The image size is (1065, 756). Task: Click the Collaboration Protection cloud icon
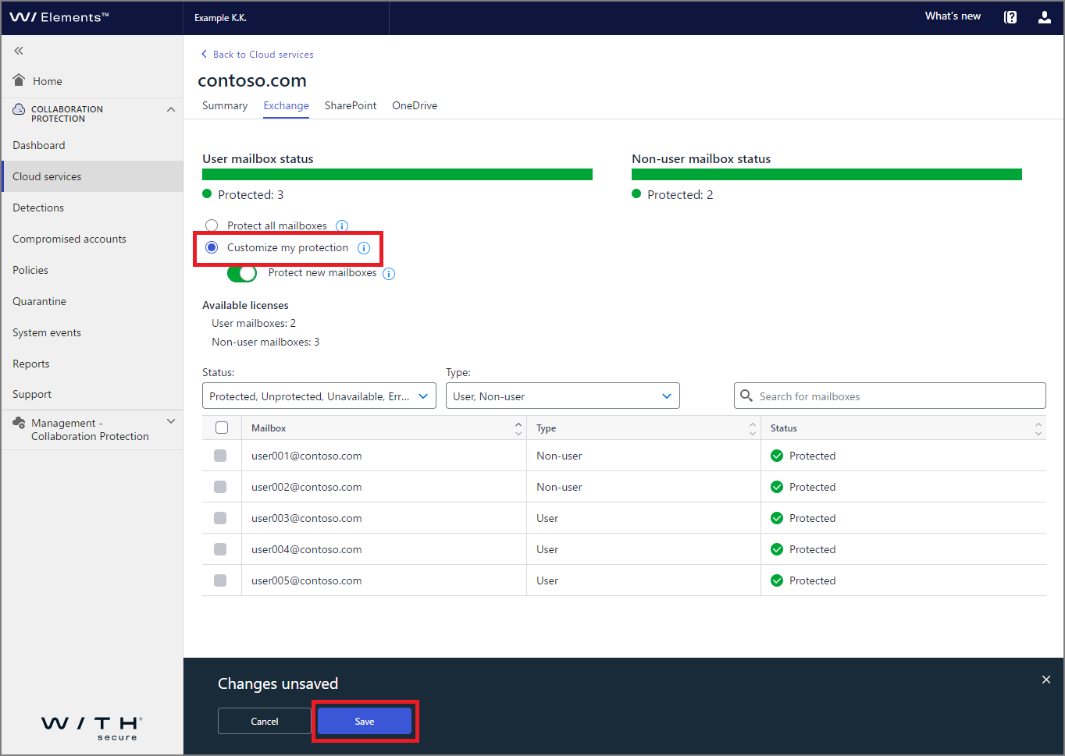pyautogui.click(x=19, y=110)
